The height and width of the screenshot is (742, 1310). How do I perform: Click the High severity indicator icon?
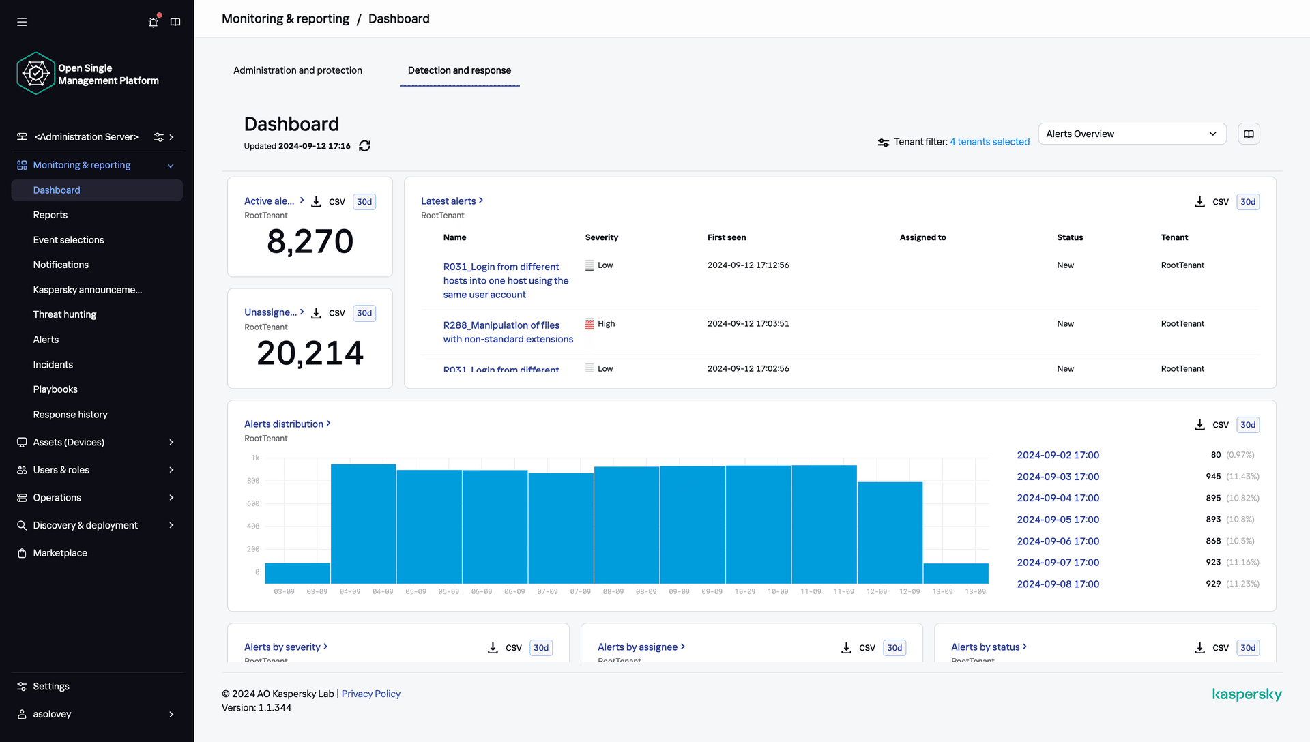coord(589,324)
